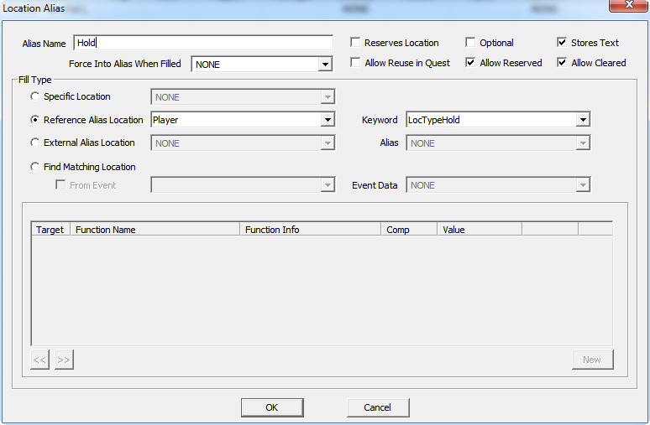The image size is (650, 425).
Task: Select External Alias Location radio button
Action: [x=35, y=143]
